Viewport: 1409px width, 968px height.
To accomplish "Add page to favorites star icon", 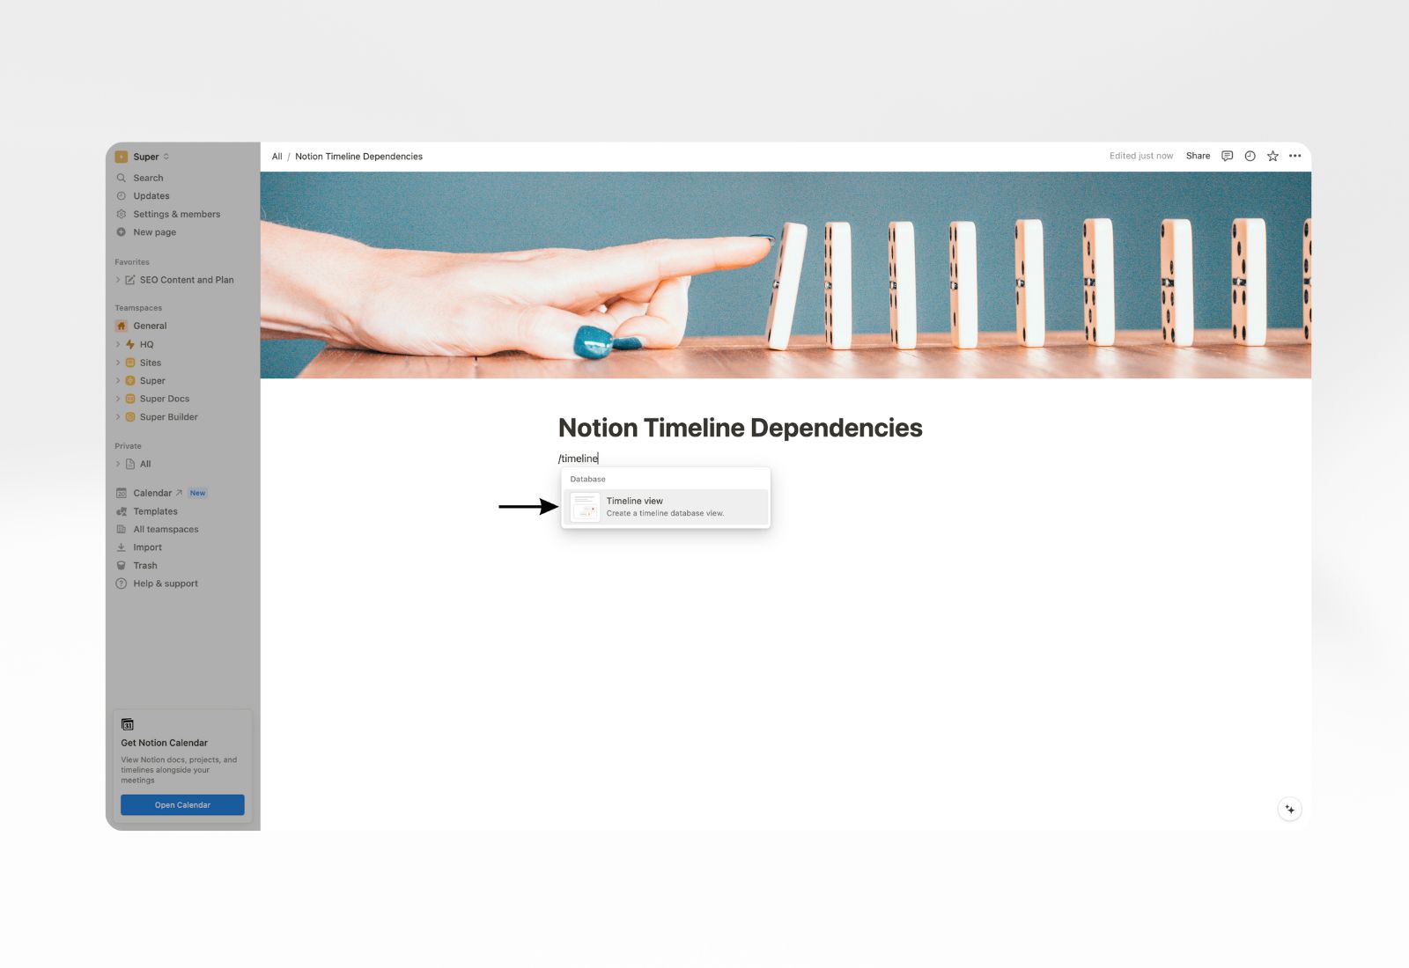I will click(x=1273, y=156).
